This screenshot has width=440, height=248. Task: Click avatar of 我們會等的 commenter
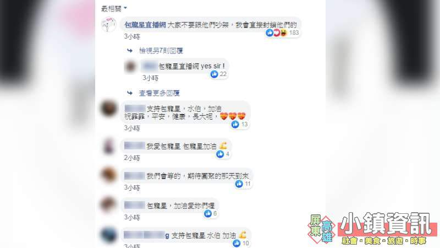[x=108, y=175]
